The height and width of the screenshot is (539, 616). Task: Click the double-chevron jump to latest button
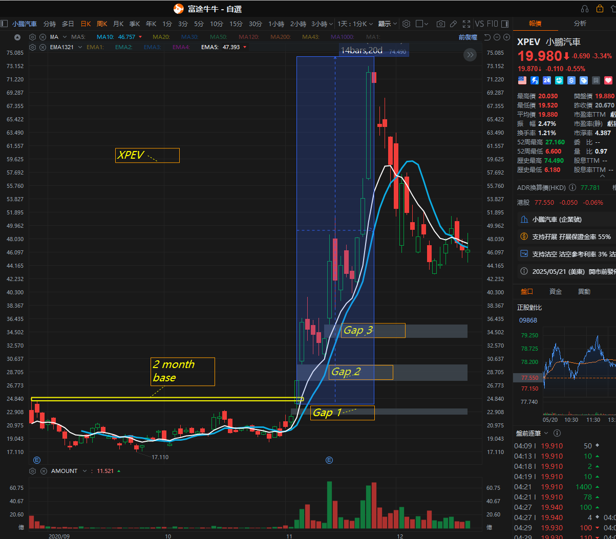pyautogui.click(x=470, y=55)
